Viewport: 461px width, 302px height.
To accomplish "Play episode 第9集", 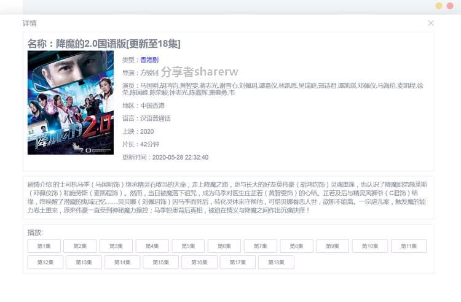I will (333, 246).
